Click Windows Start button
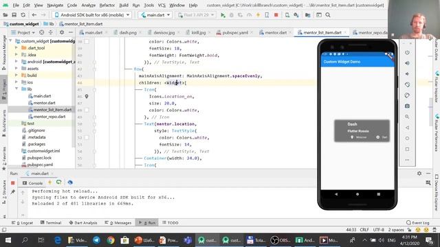The height and width of the screenshot is (247, 440). pyautogui.click(x=8, y=240)
